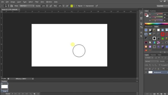This screenshot has height=95, width=168.
Task: Apply the black square white-outline style
Action: 154,38
